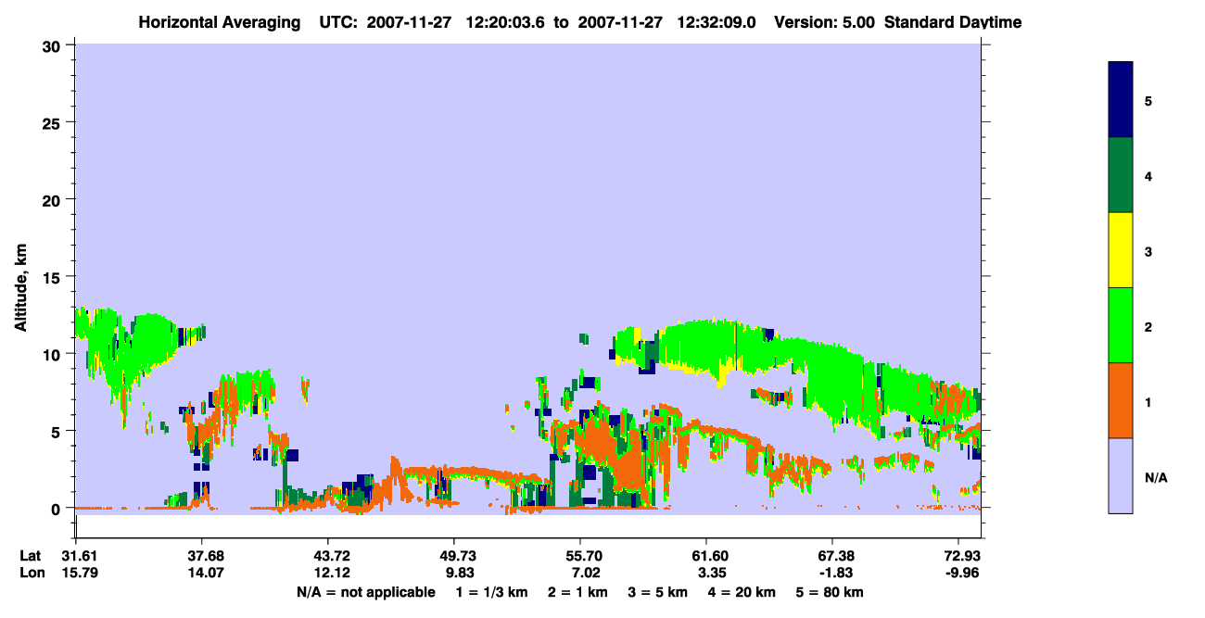
Task: Click the 'N/A = not applicable' legend note
Action: pos(365,592)
